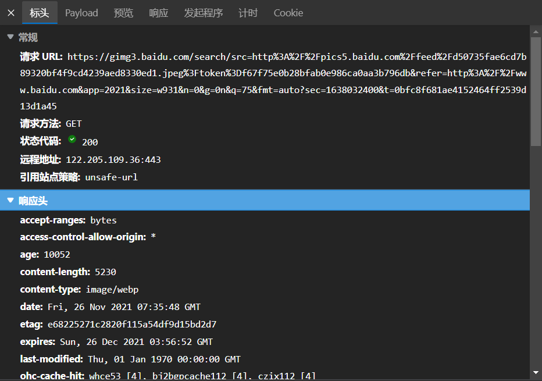Click the etag header name
The height and width of the screenshot is (381, 542).
pyautogui.click(x=31, y=325)
